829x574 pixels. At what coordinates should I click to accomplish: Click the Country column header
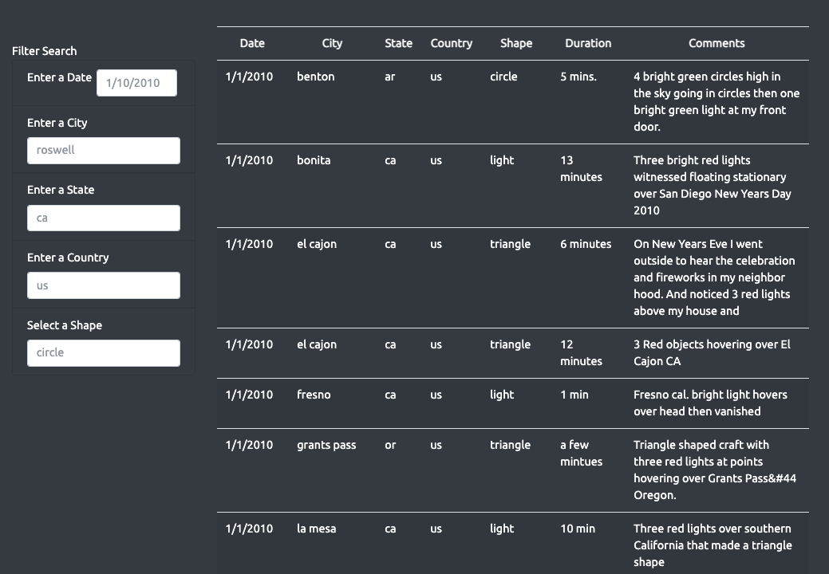tap(452, 43)
